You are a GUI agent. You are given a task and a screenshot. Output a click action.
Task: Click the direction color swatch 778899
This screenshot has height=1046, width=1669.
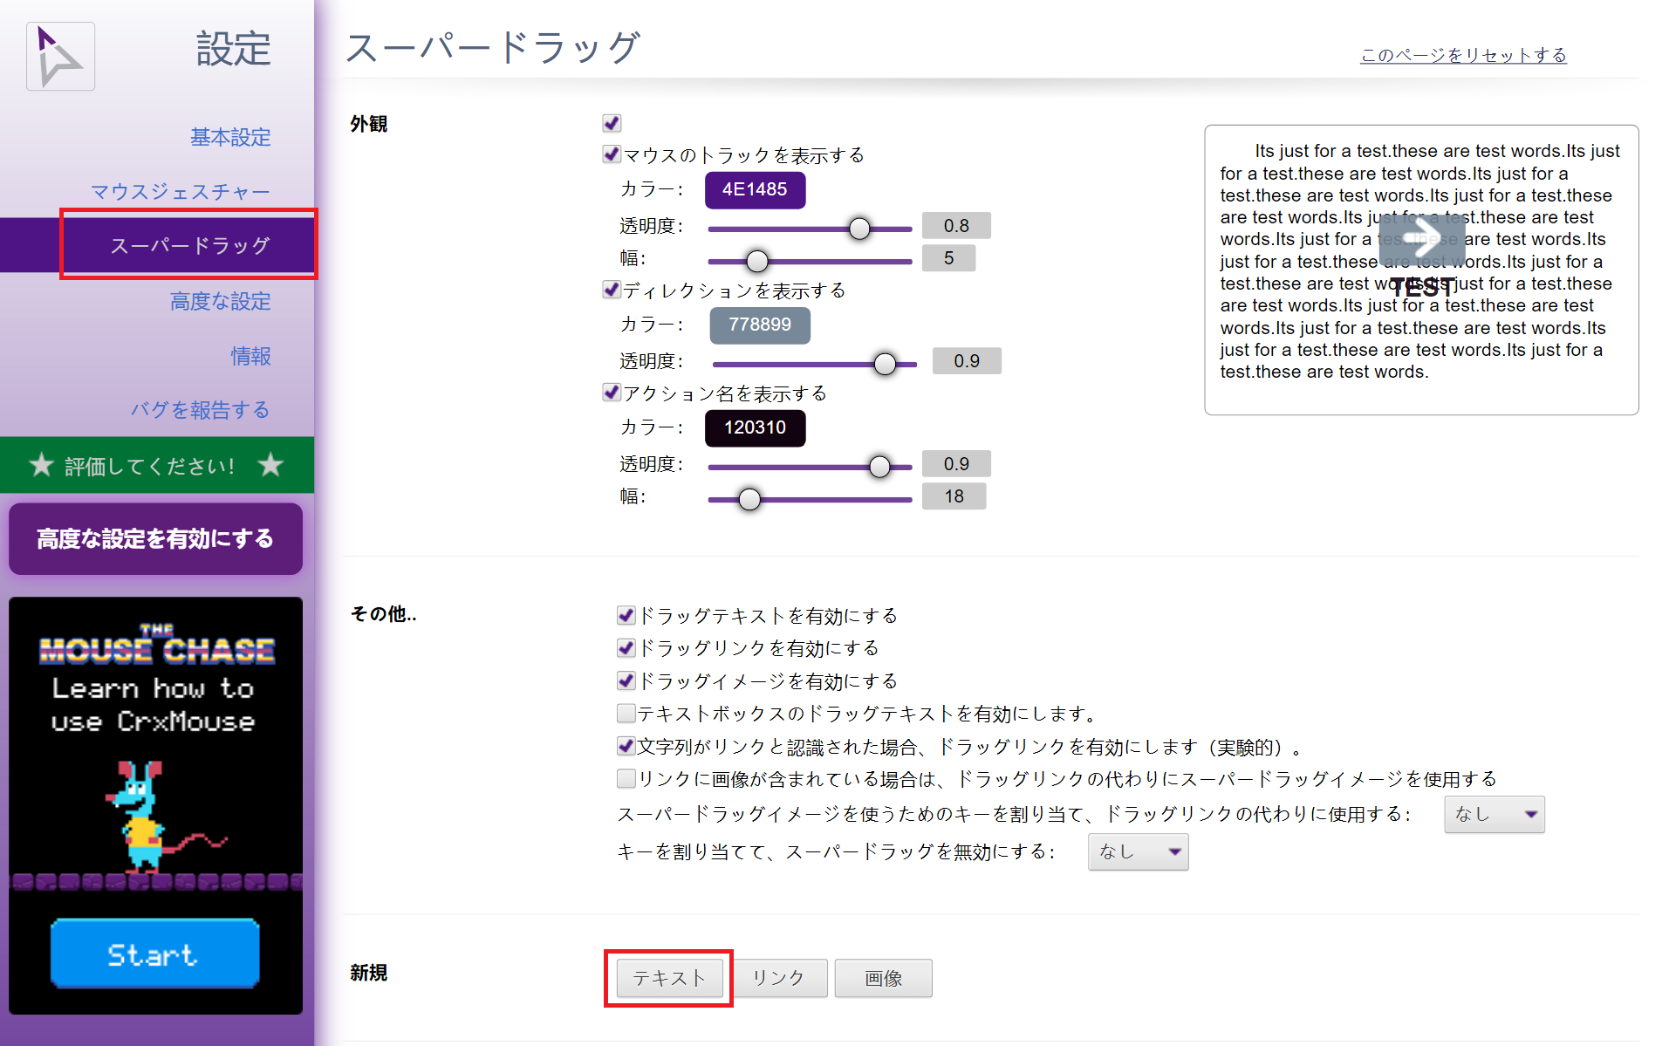click(760, 325)
